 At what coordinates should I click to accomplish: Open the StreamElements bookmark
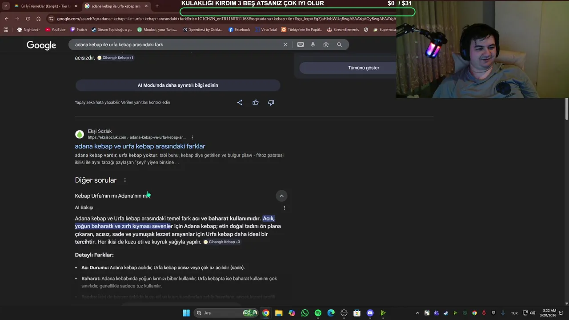[x=343, y=30]
